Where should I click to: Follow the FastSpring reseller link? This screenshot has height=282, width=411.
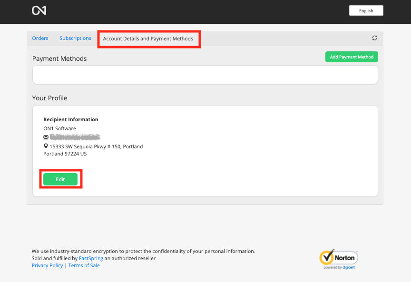[x=91, y=258]
